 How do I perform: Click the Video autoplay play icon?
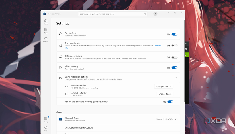[x=61, y=67]
